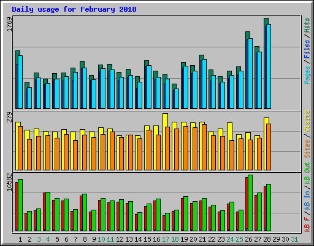Click the Hits legend label
314x246 pixels.
point(307,25)
